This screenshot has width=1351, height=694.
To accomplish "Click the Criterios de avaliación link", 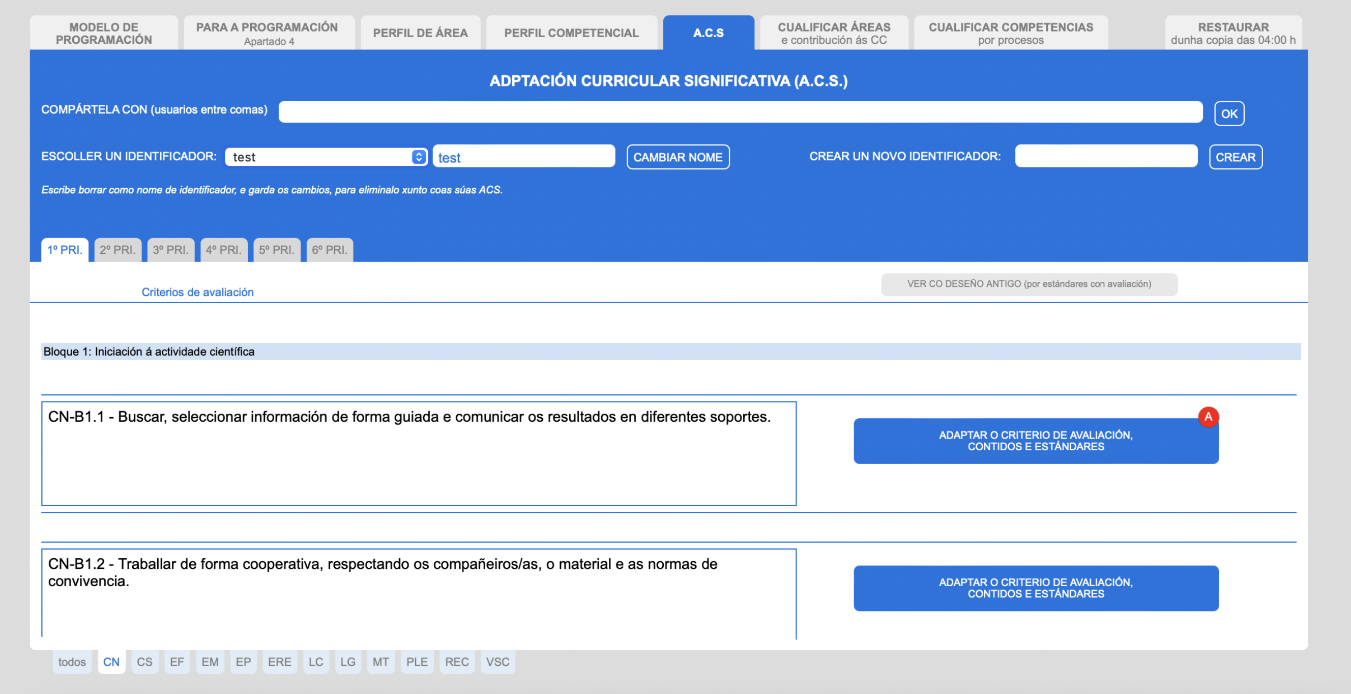I will (x=197, y=292).
